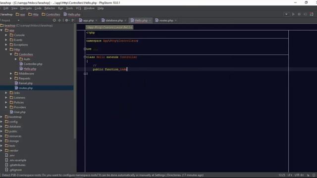The image size is (317, 178).
Task: Click the line separator LF status indicator
Action: coord(290,175)
